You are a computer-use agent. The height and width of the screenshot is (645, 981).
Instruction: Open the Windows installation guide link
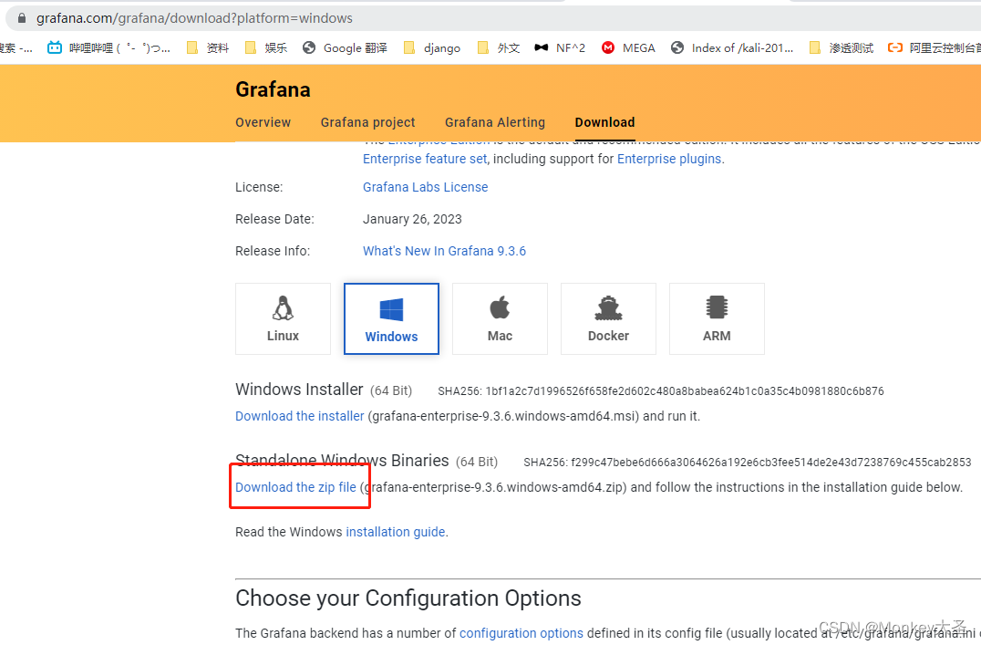(396, 532)
